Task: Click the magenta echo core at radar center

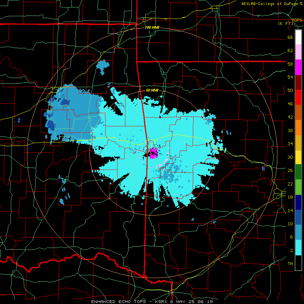Action: [154, 153]
